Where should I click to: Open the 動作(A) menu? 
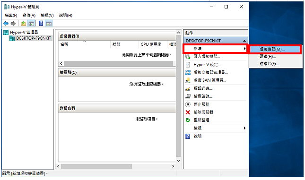point(29,16)
